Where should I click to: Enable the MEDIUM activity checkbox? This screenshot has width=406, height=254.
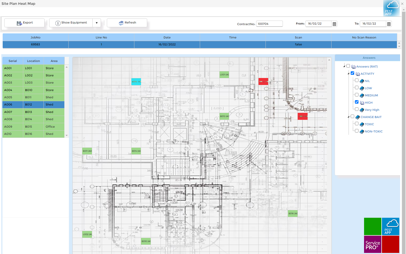click(357, 95)
